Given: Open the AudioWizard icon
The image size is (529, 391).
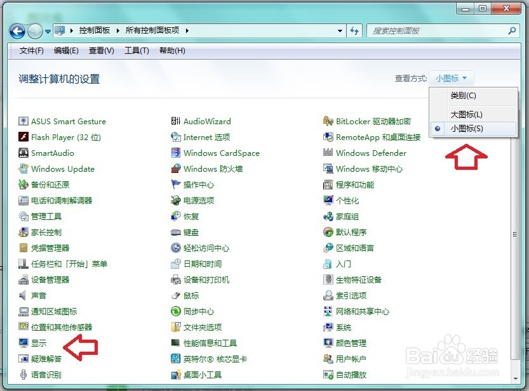Looking at the screenshot, I should (x=176, y=121).
